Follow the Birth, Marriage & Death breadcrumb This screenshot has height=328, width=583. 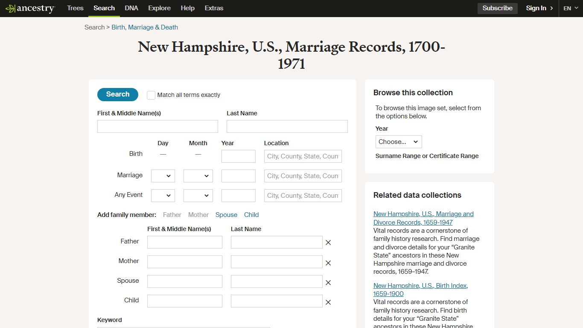point(145,27)
